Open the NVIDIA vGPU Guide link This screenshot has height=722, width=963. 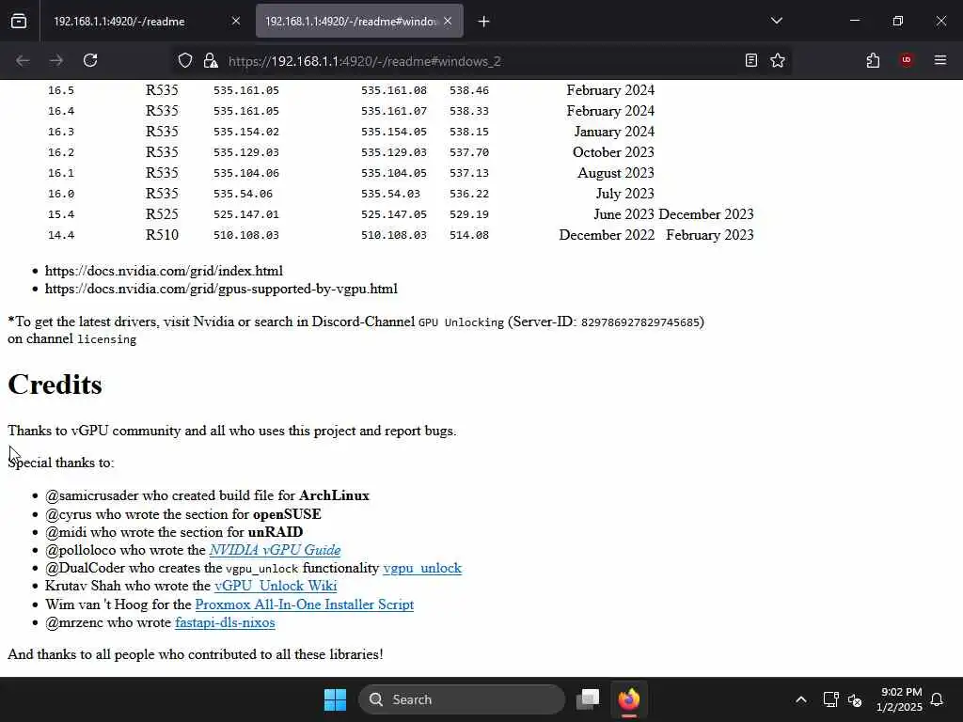(275, 550)
